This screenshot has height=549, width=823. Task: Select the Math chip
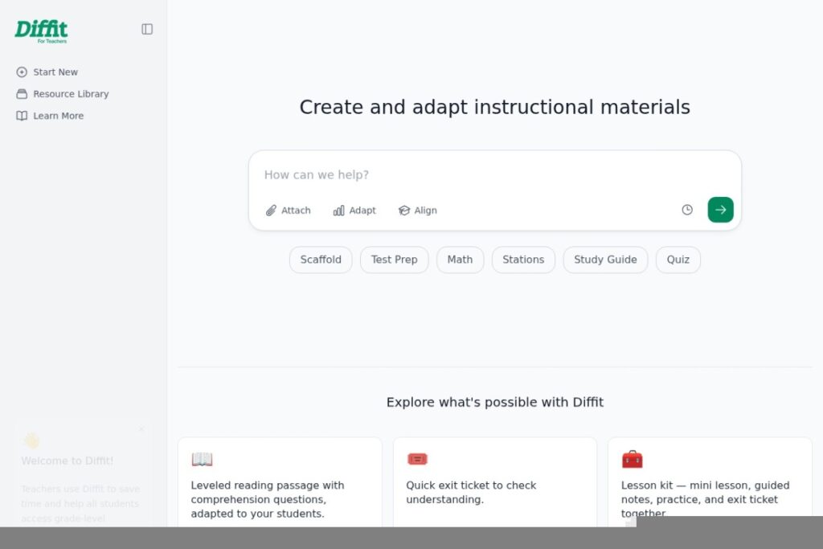460,260
